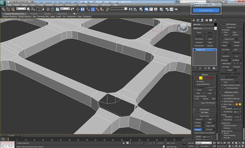
Task: Collapse the Edit Geometry rollout
Action: [x=231, y=24]
